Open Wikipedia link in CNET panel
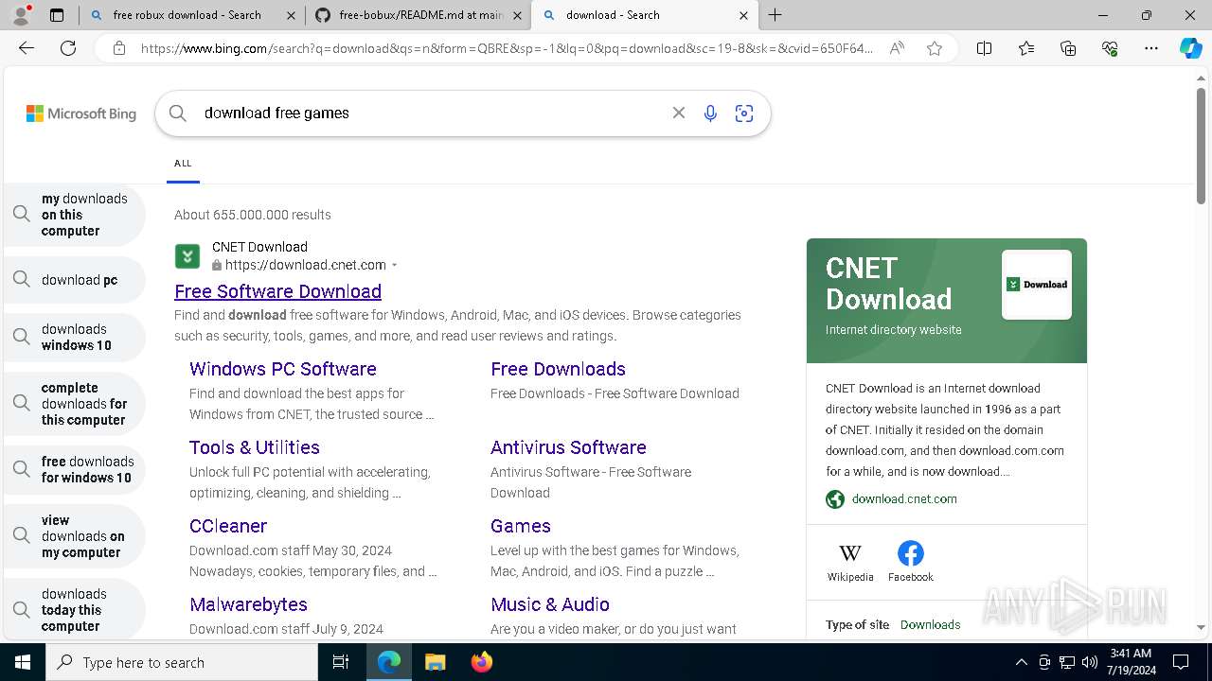The height and width of the screenshot is (681, 1212). pyautogui.click(x=850, y=562)
